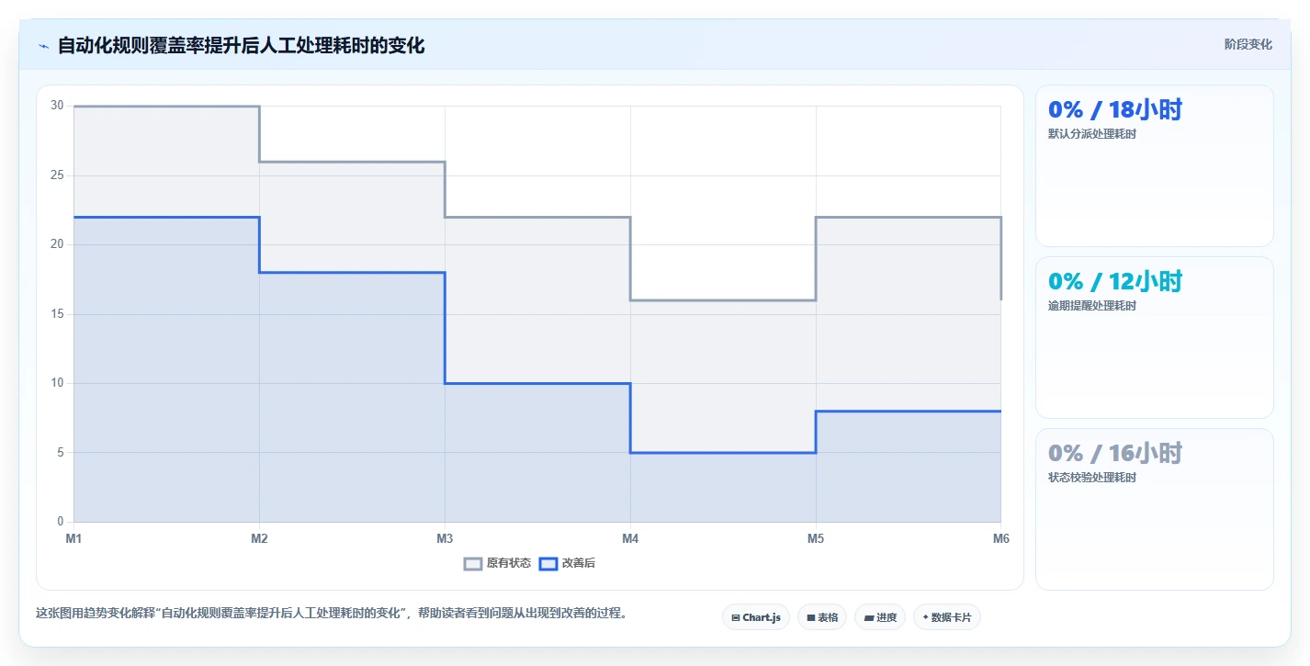
Task: Click the 阶段变化 label in header
Action: click(1248, 44)
